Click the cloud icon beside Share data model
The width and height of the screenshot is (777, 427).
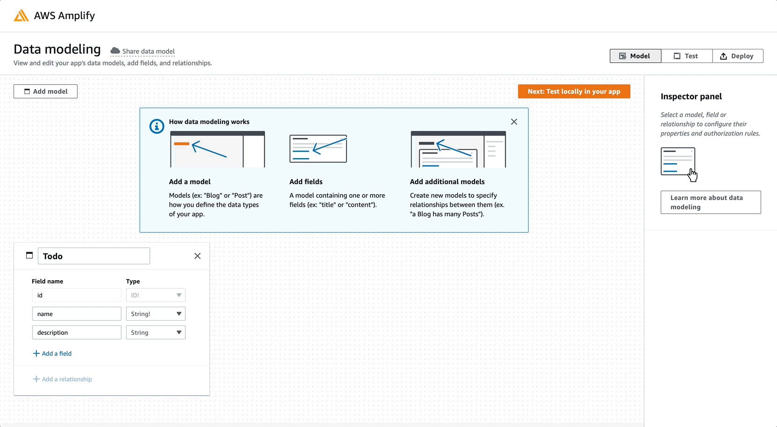(x=115, y=51)
